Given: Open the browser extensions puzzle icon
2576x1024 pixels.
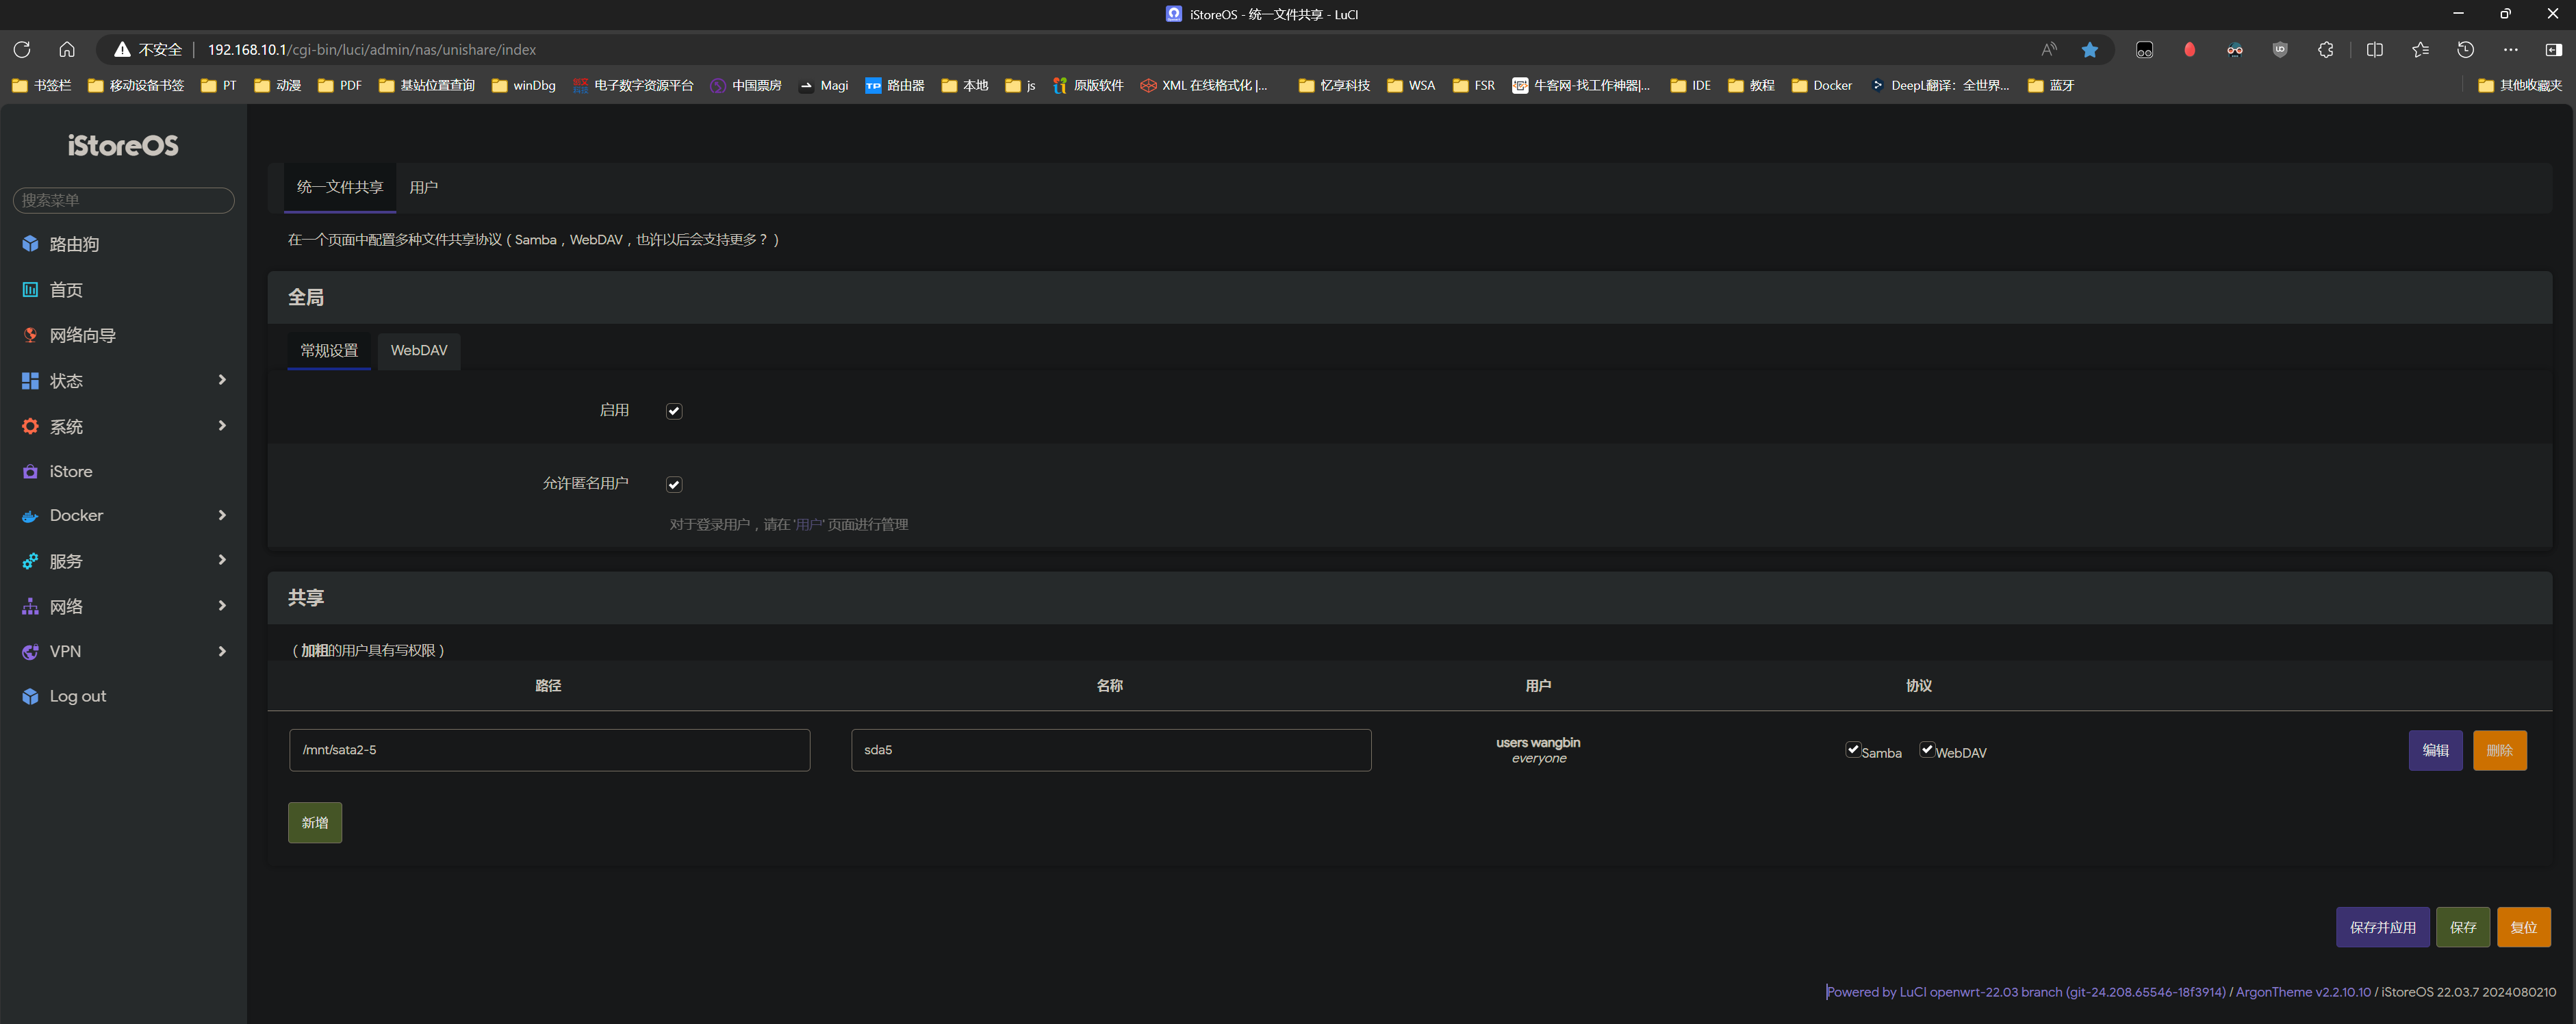Looking at the screenshot, I should coord(2325,49).
